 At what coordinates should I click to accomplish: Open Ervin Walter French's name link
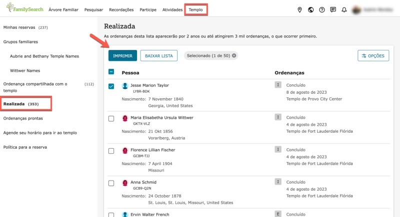click(x=149, y=215)
